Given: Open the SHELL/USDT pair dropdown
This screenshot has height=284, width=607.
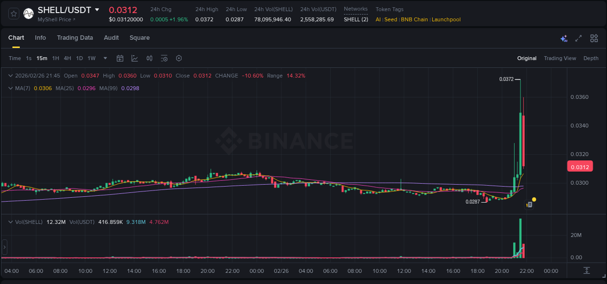Looking at the screenshot, I should click(97, 10).
